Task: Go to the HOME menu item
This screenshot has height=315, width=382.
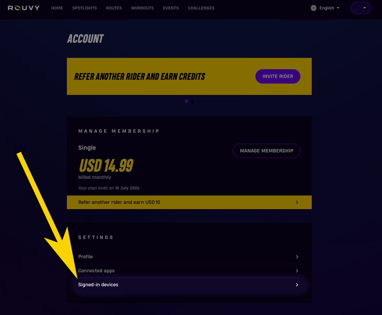Action: pos(57,8)
